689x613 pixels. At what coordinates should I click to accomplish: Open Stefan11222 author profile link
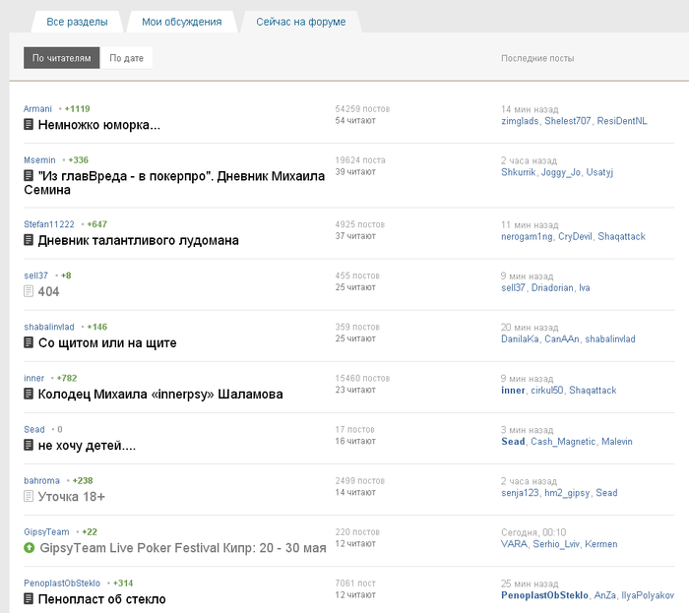[x=49, y=224]
